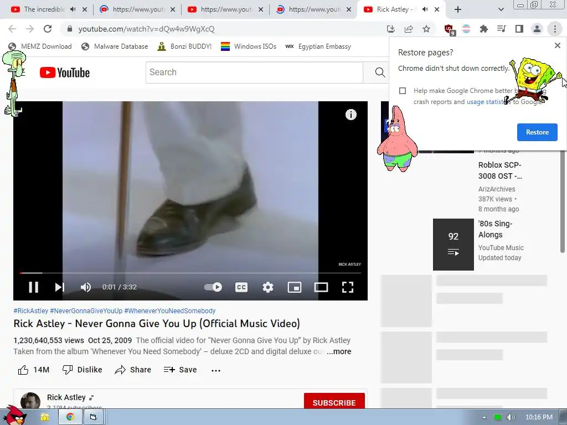Screen dimensions: 567x425
Task: Open Egyptian Embassy bookmark
Action: click(318, 46)
